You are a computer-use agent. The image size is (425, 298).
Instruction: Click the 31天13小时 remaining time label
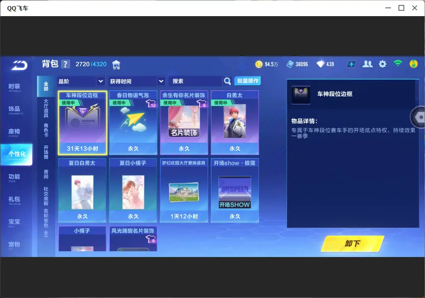[82, 149]
